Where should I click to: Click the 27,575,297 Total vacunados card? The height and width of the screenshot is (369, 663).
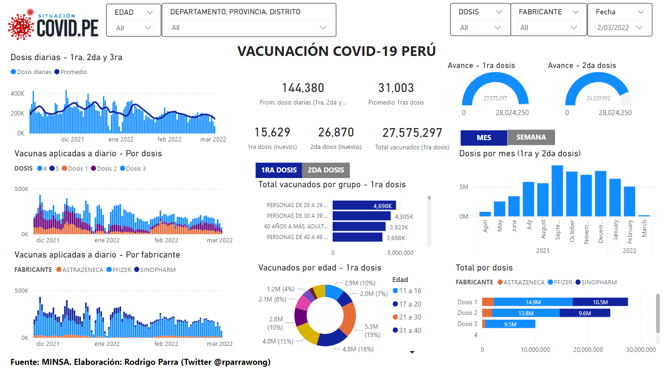point(412,138)
